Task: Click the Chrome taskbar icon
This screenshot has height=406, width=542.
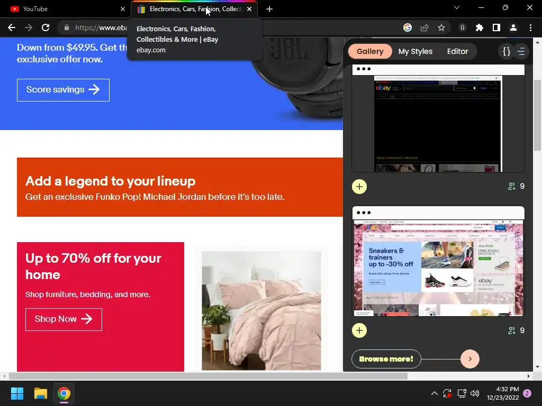Action: (64, 393)
